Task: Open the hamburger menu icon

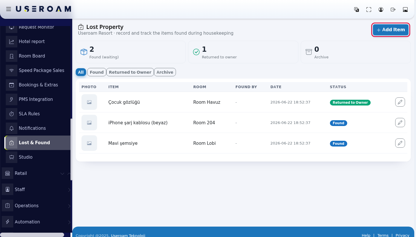Action: coord(9,9)
